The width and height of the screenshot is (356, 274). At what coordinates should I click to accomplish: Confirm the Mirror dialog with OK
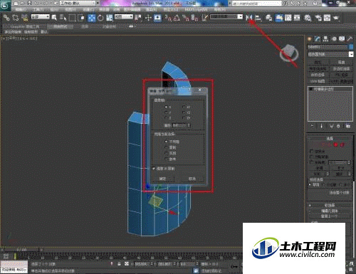click(x=163, y=179)
